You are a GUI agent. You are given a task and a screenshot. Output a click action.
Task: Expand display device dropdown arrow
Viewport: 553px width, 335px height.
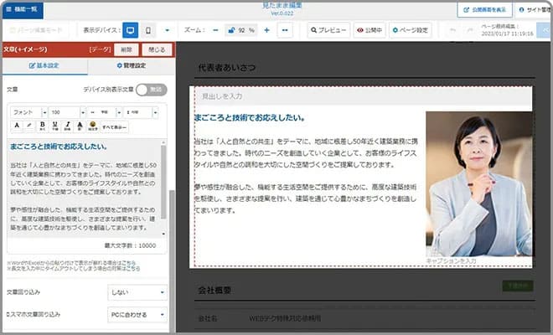pyautogui.click(x=168, y=30)
